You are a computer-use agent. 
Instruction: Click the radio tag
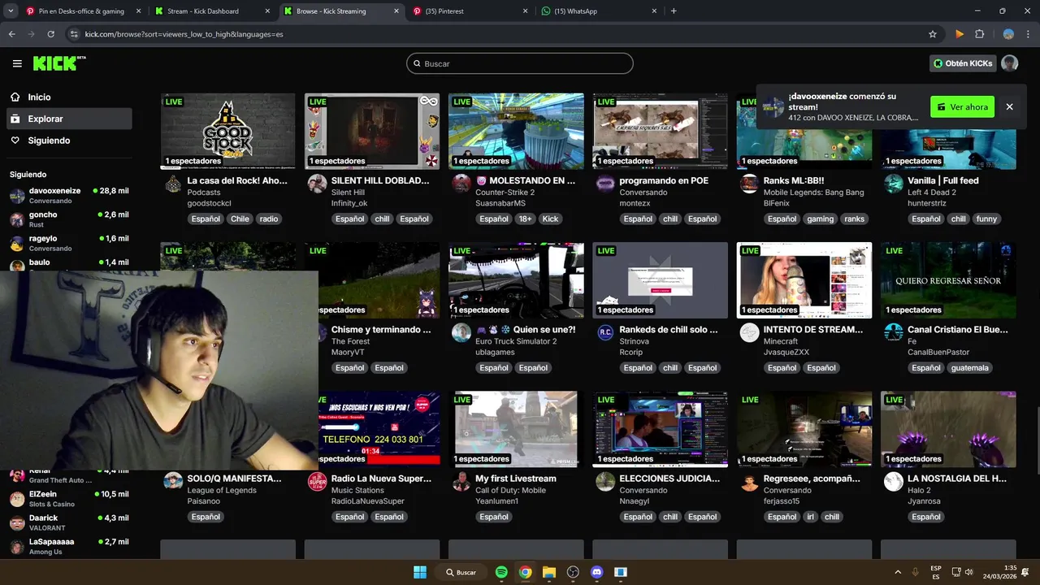point(269,219)
